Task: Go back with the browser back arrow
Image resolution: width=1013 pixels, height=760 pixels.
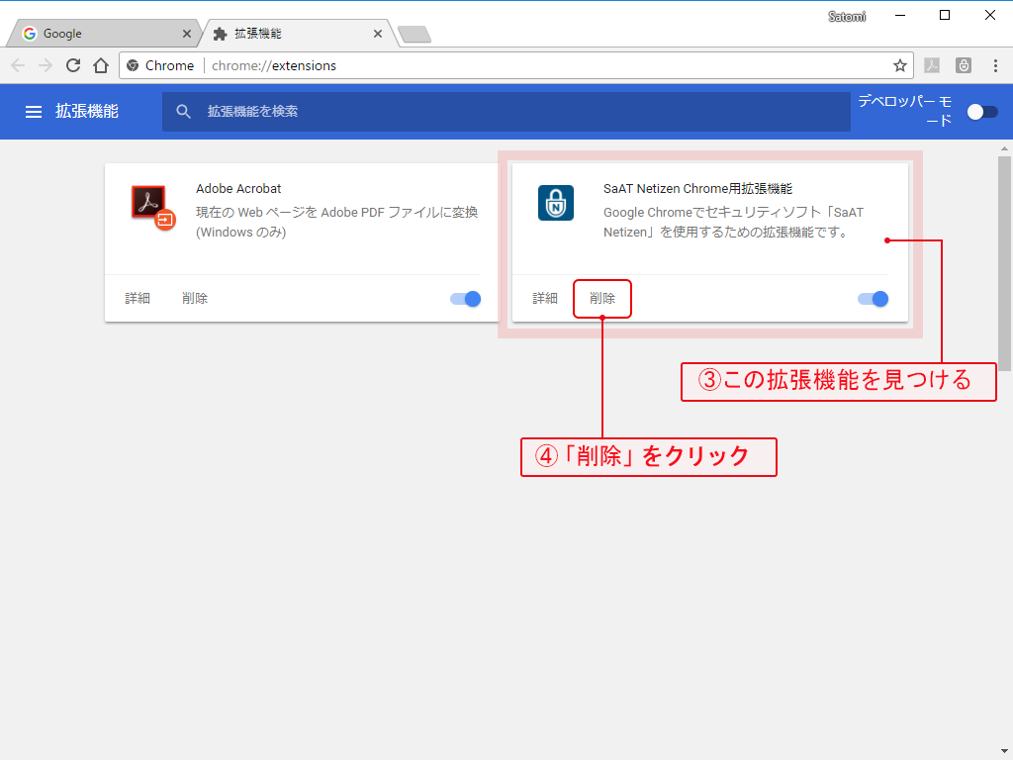Action: point(18,65)
